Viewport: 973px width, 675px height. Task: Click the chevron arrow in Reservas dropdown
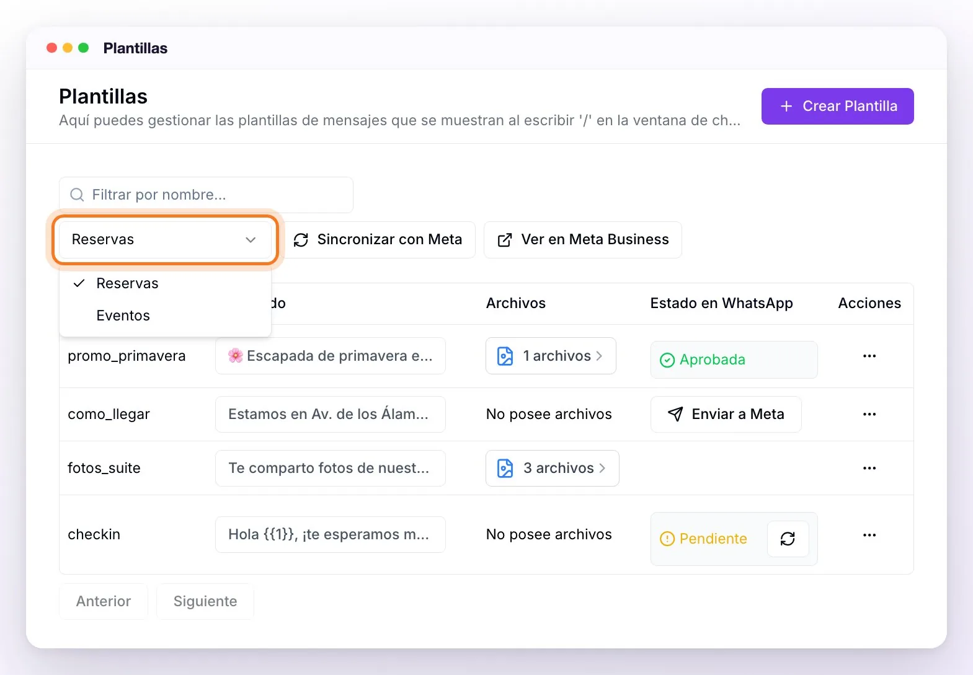coord(251,240)
